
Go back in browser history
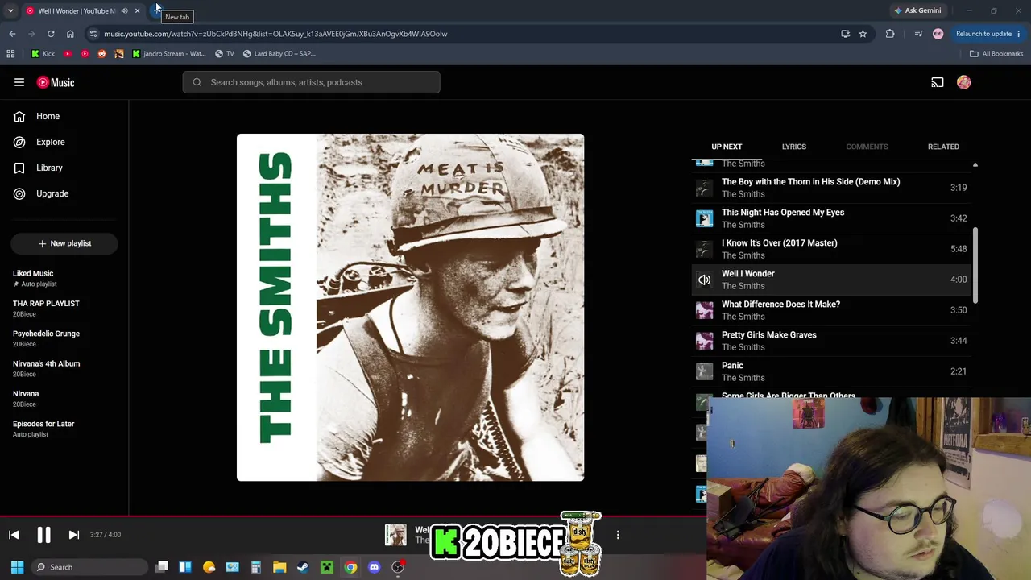[x=12, y=34]
